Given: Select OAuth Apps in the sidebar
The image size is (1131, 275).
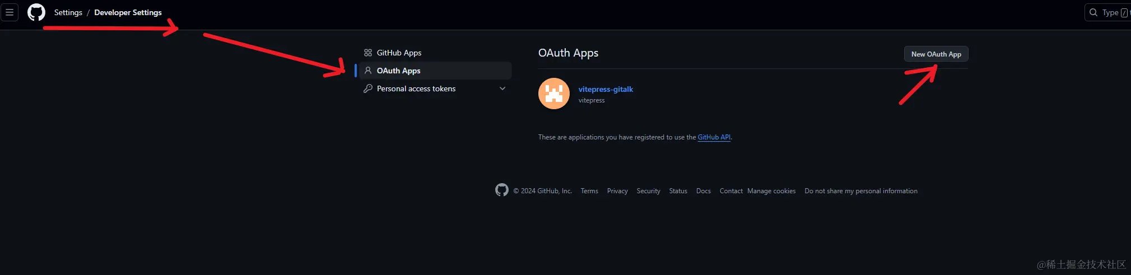Looking at the screenshot, I should click(x=398, y=71).
